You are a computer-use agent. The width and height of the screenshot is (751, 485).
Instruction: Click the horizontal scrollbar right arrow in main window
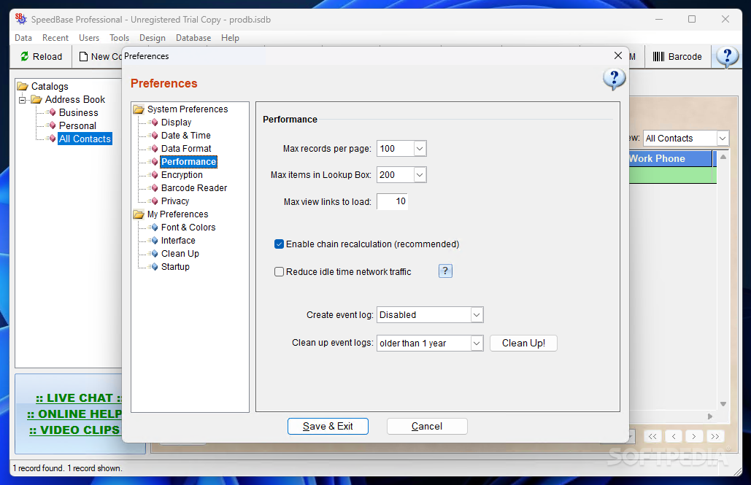710,416
